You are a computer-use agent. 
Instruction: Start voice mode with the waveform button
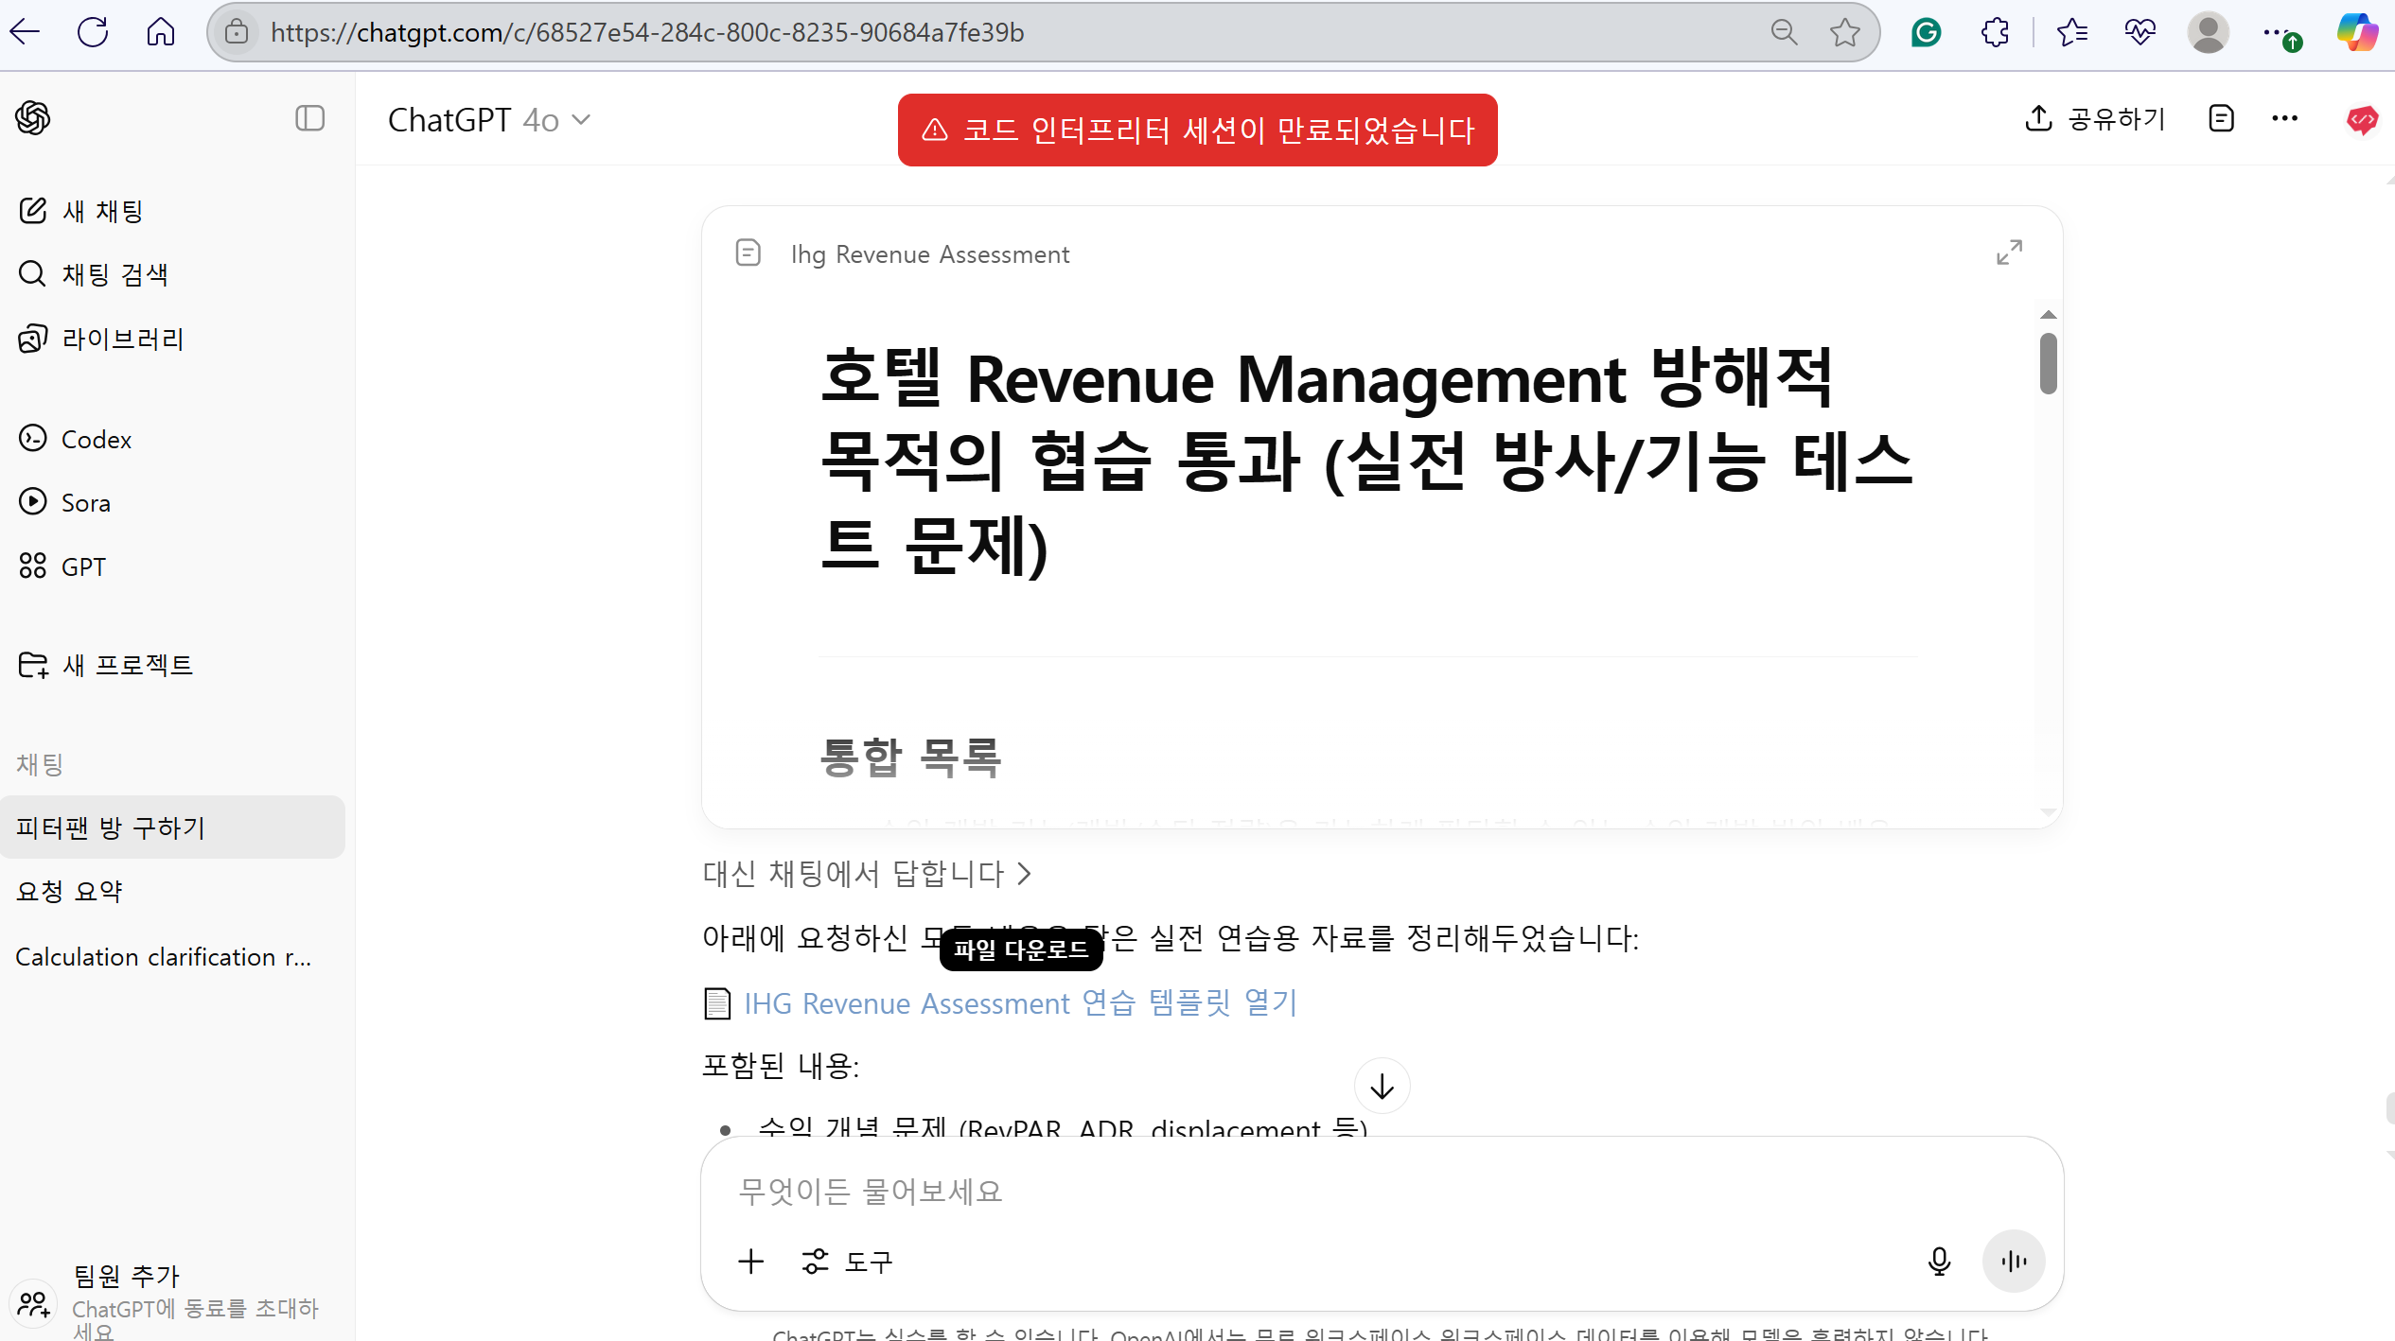pos(2014,1262)
